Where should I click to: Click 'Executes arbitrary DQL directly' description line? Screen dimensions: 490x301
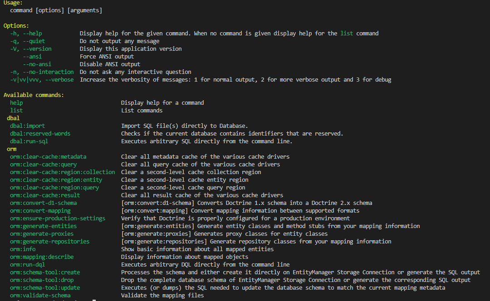[206, 264]
